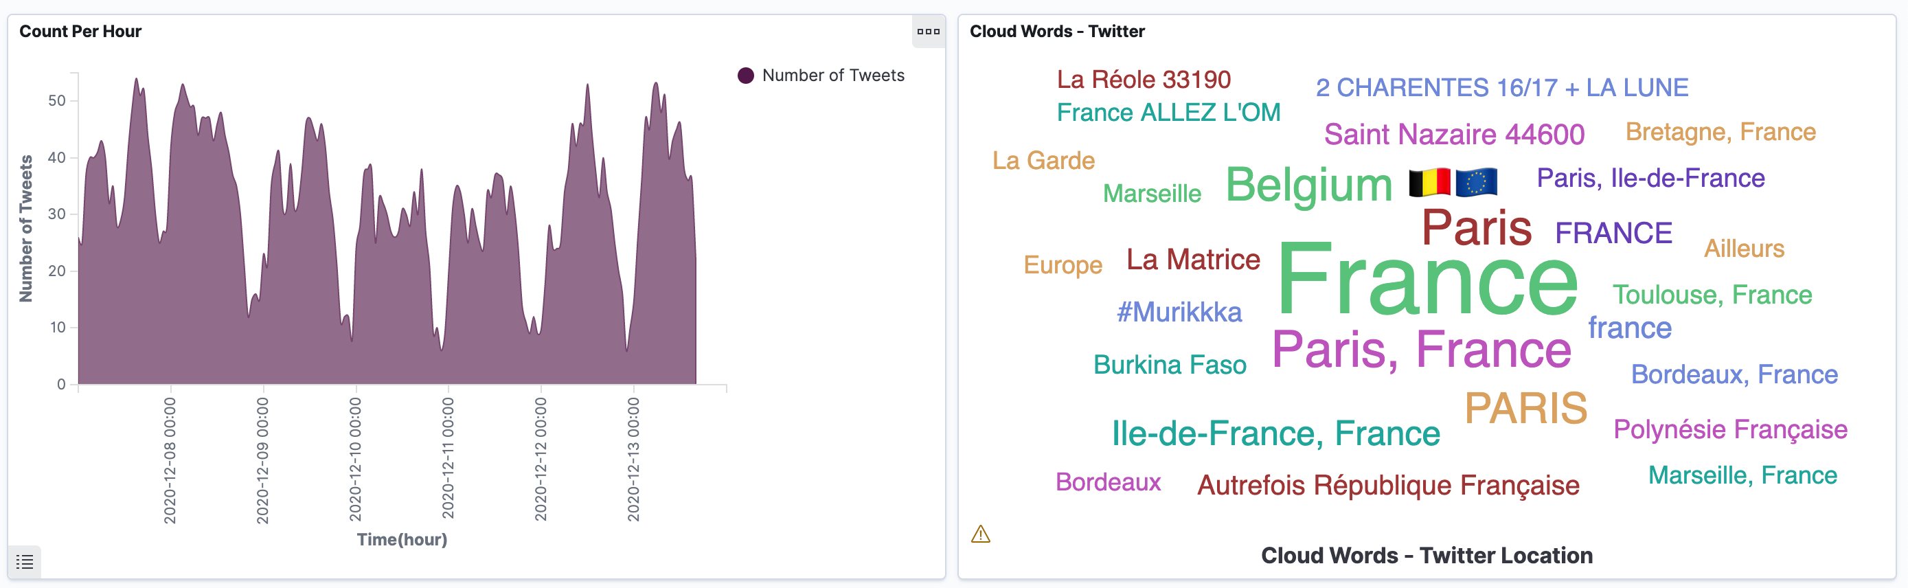The height and width of the screenshot is (588, 1908).
Task: Click the European Union flag emoji
Action: [1476, 182]
